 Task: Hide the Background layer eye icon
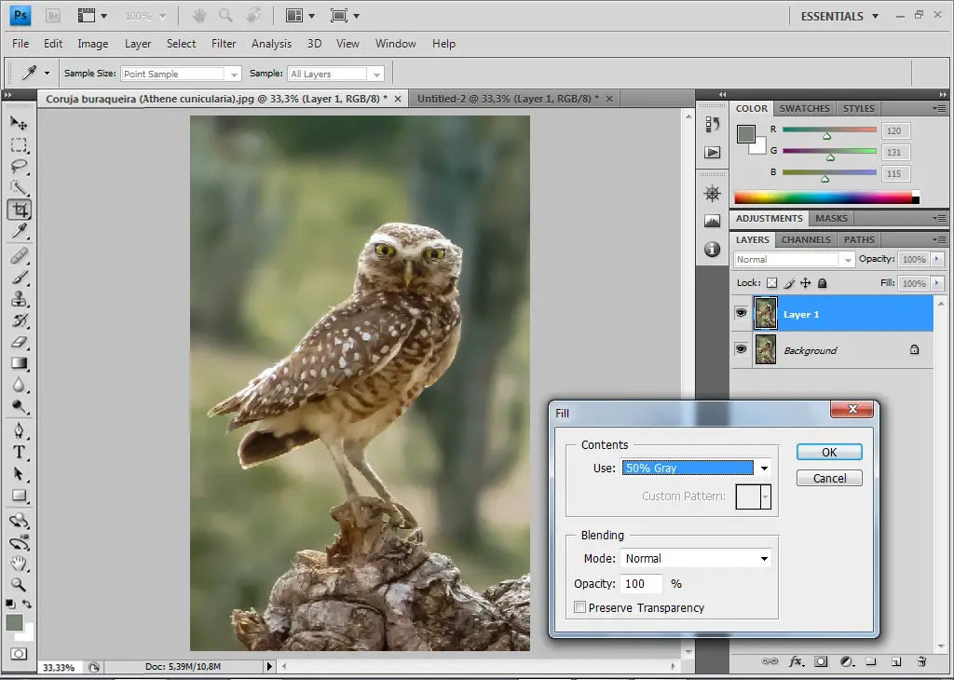click(x=741, y=349)
